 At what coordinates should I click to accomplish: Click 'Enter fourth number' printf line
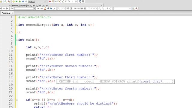[63, 88]
